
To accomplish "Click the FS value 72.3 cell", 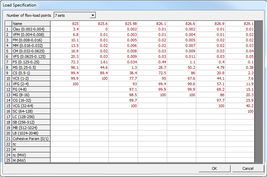I will tap(65, 62).
